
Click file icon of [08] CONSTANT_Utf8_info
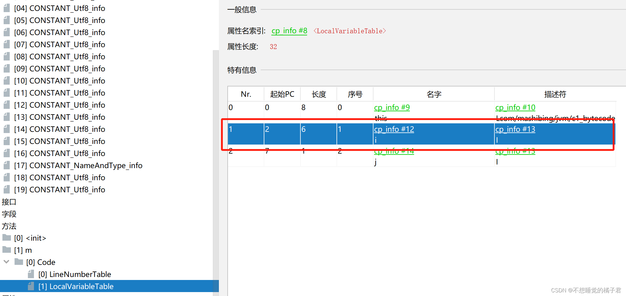point(7,57)
